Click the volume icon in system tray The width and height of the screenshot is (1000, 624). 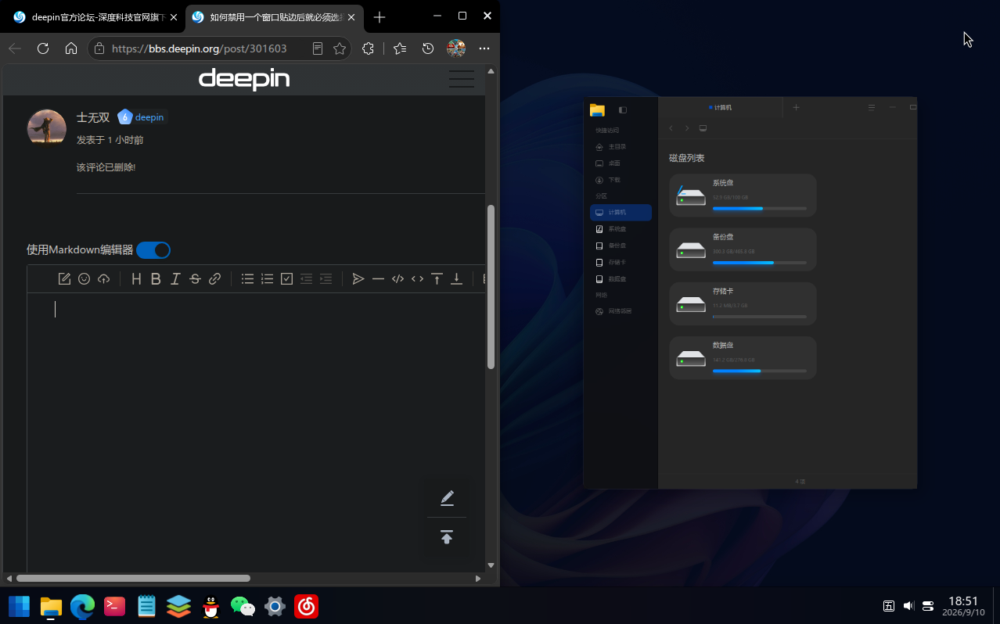(x=908, y=605)
